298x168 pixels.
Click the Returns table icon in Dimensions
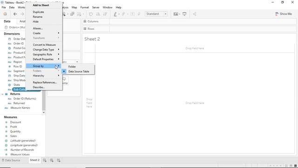[x=6, y=94]
